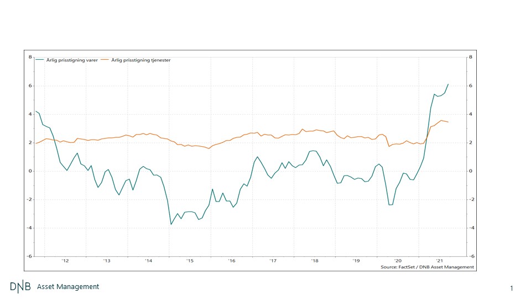Select the 'Årlig prisstigning tjenester' legend label
The image size is (531, 299).
pyautogui.click(x=140, y=60)
